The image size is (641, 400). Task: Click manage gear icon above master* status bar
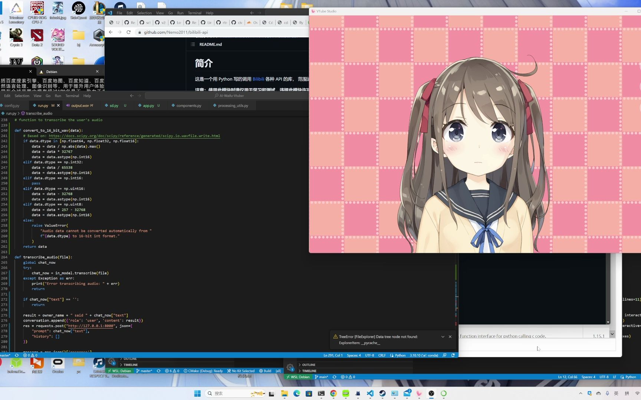pos(112,361)
